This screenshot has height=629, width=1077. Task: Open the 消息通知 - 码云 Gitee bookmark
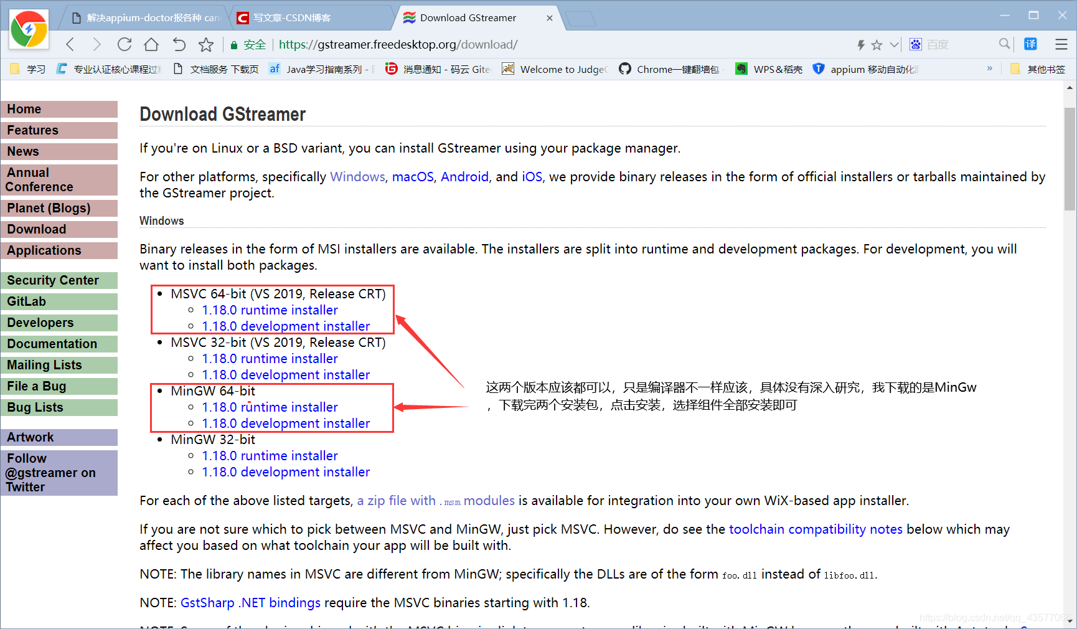click(x=438, y=69)
